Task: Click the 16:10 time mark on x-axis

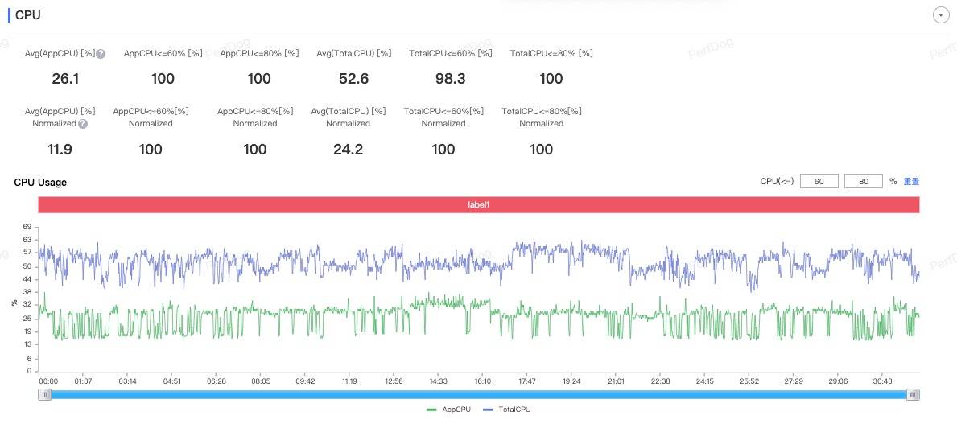Action: [x=483, y=381]
